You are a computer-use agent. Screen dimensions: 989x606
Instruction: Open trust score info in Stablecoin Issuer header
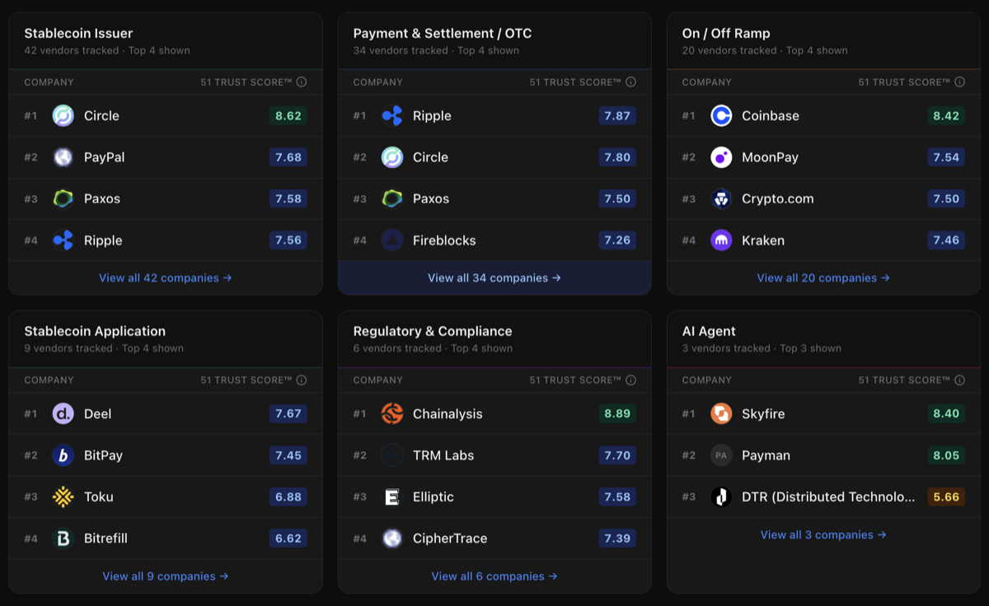point(303,82)
